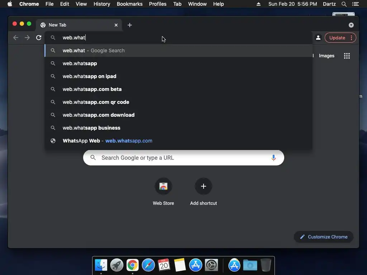367x275 pixels.
Task: Open the Trash in the Dock
Action: tap(266, 265)
